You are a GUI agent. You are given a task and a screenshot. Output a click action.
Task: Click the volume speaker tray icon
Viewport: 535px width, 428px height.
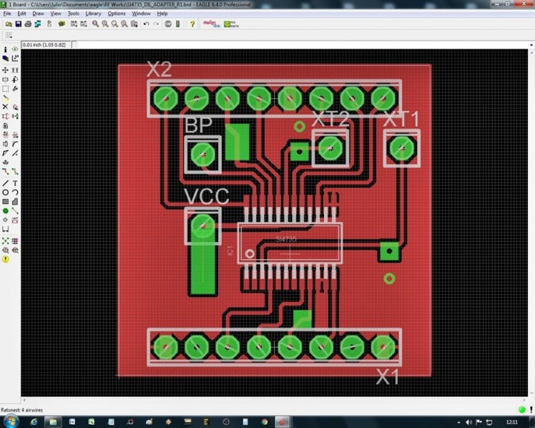pos(468,422)
